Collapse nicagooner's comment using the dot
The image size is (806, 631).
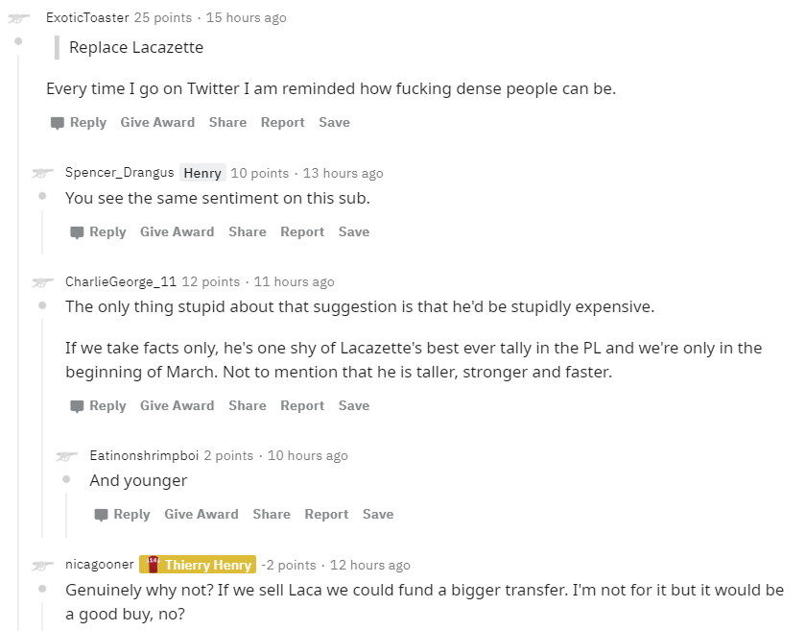42,589
